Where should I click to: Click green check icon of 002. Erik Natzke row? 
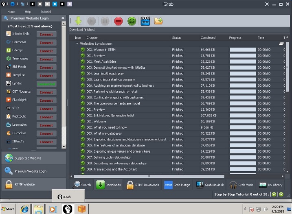(83, 116)
